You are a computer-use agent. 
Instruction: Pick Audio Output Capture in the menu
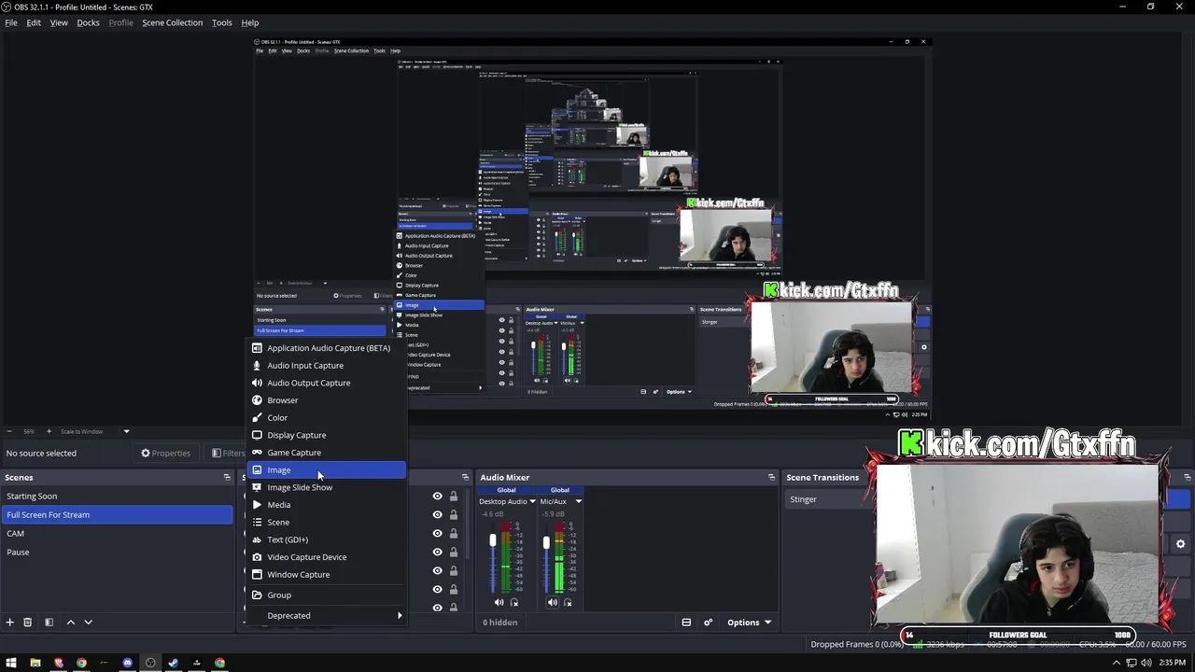pos(327,383)
